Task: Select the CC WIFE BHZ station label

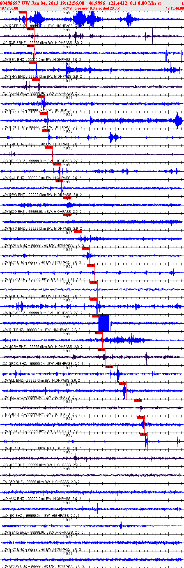Action: 14,465
